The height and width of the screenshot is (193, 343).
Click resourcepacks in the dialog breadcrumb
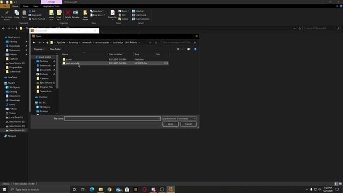(102, 43)
